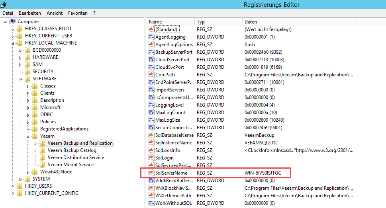Sort values by Daten column header
The image size is (386, 208).
pos(299,22)
